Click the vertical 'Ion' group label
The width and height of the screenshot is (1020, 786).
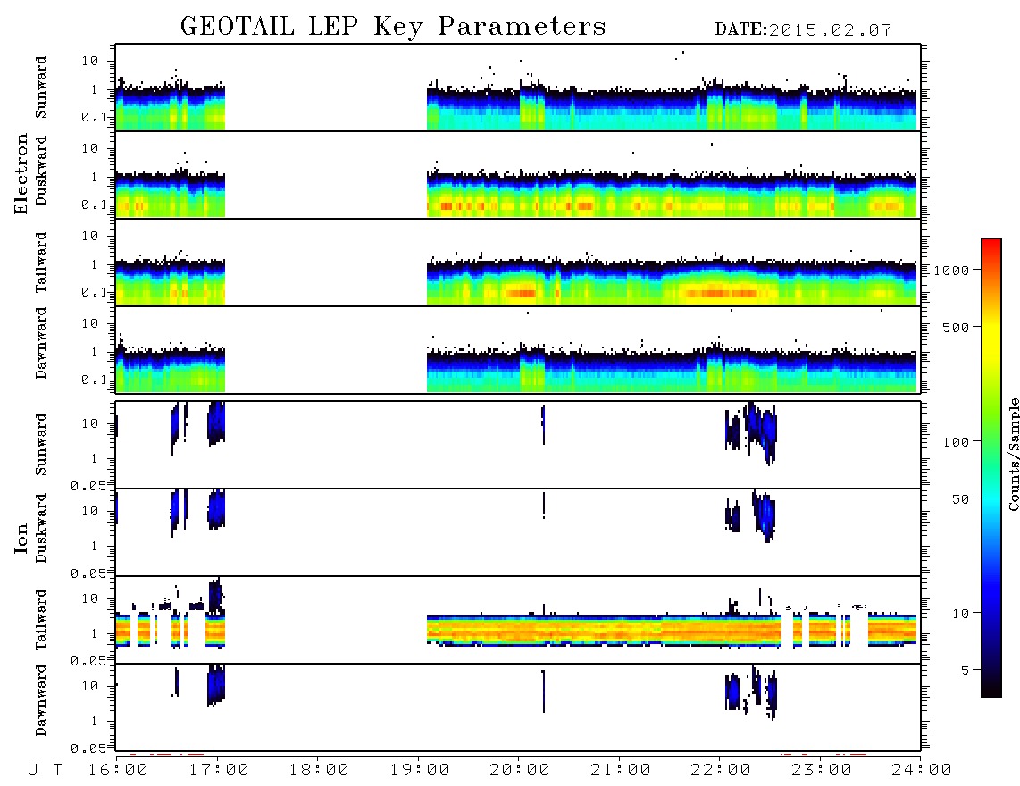(x=21, y=538)
